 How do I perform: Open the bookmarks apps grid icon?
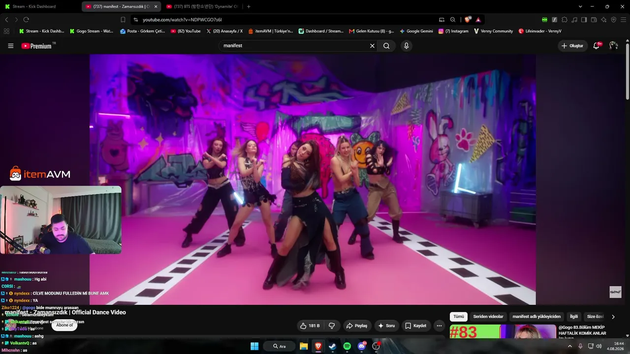pos(6,31)
